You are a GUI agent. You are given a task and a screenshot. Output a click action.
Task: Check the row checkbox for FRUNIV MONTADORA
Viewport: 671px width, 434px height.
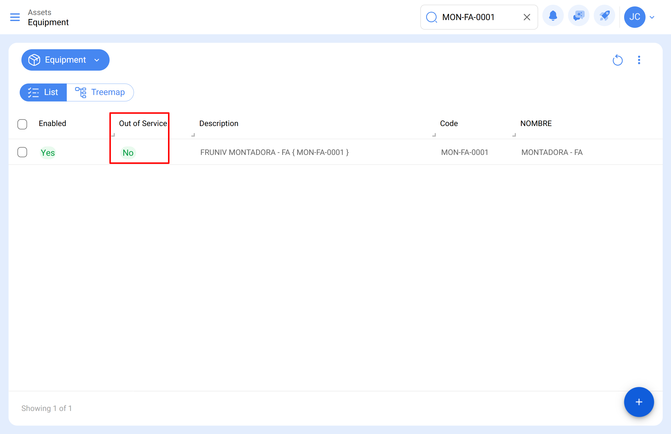click(x=22, y=152)
